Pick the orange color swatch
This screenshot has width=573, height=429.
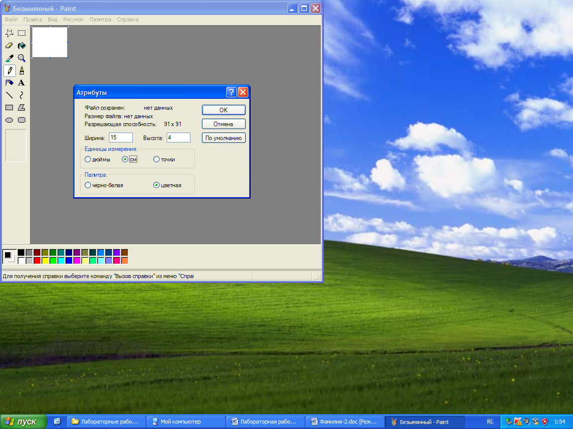125,261
